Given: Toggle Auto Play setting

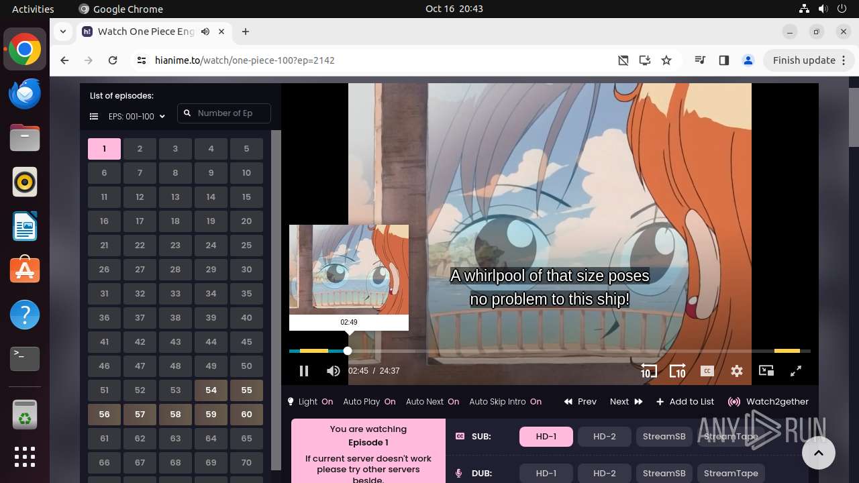Looking at the screenshot, I should tap(369, 402).
